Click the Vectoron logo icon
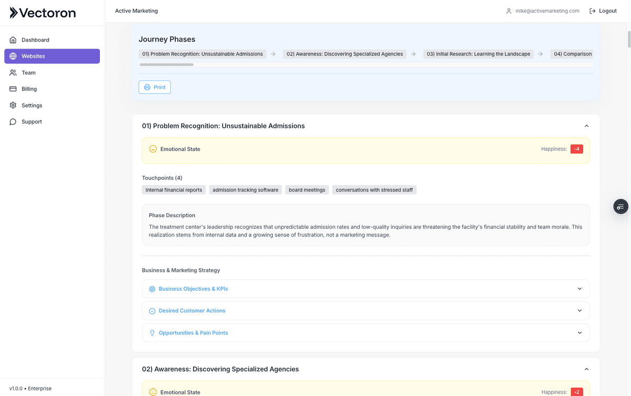The height and width of the screenshot is (396, 631). 14,13
